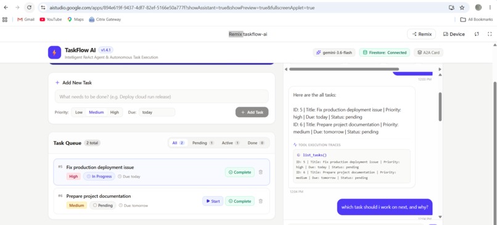Click the Firestore: Connected status badge

(385, 52)
